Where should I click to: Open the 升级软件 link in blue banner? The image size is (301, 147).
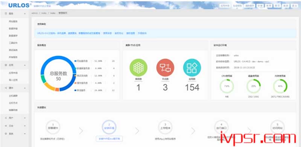142,33
